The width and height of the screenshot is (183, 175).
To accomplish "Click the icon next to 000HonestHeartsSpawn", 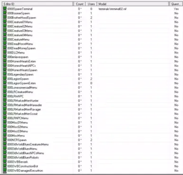I will coord(5,70).
